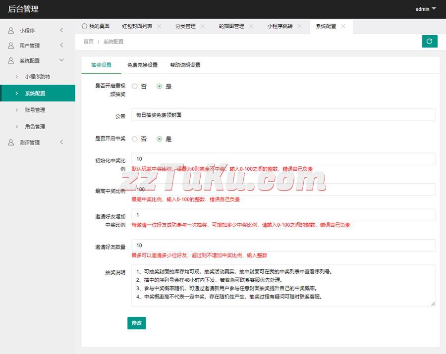Close the 红包封面列表 tab
This screenshot has height=354, width=446.
pos(159,26)
